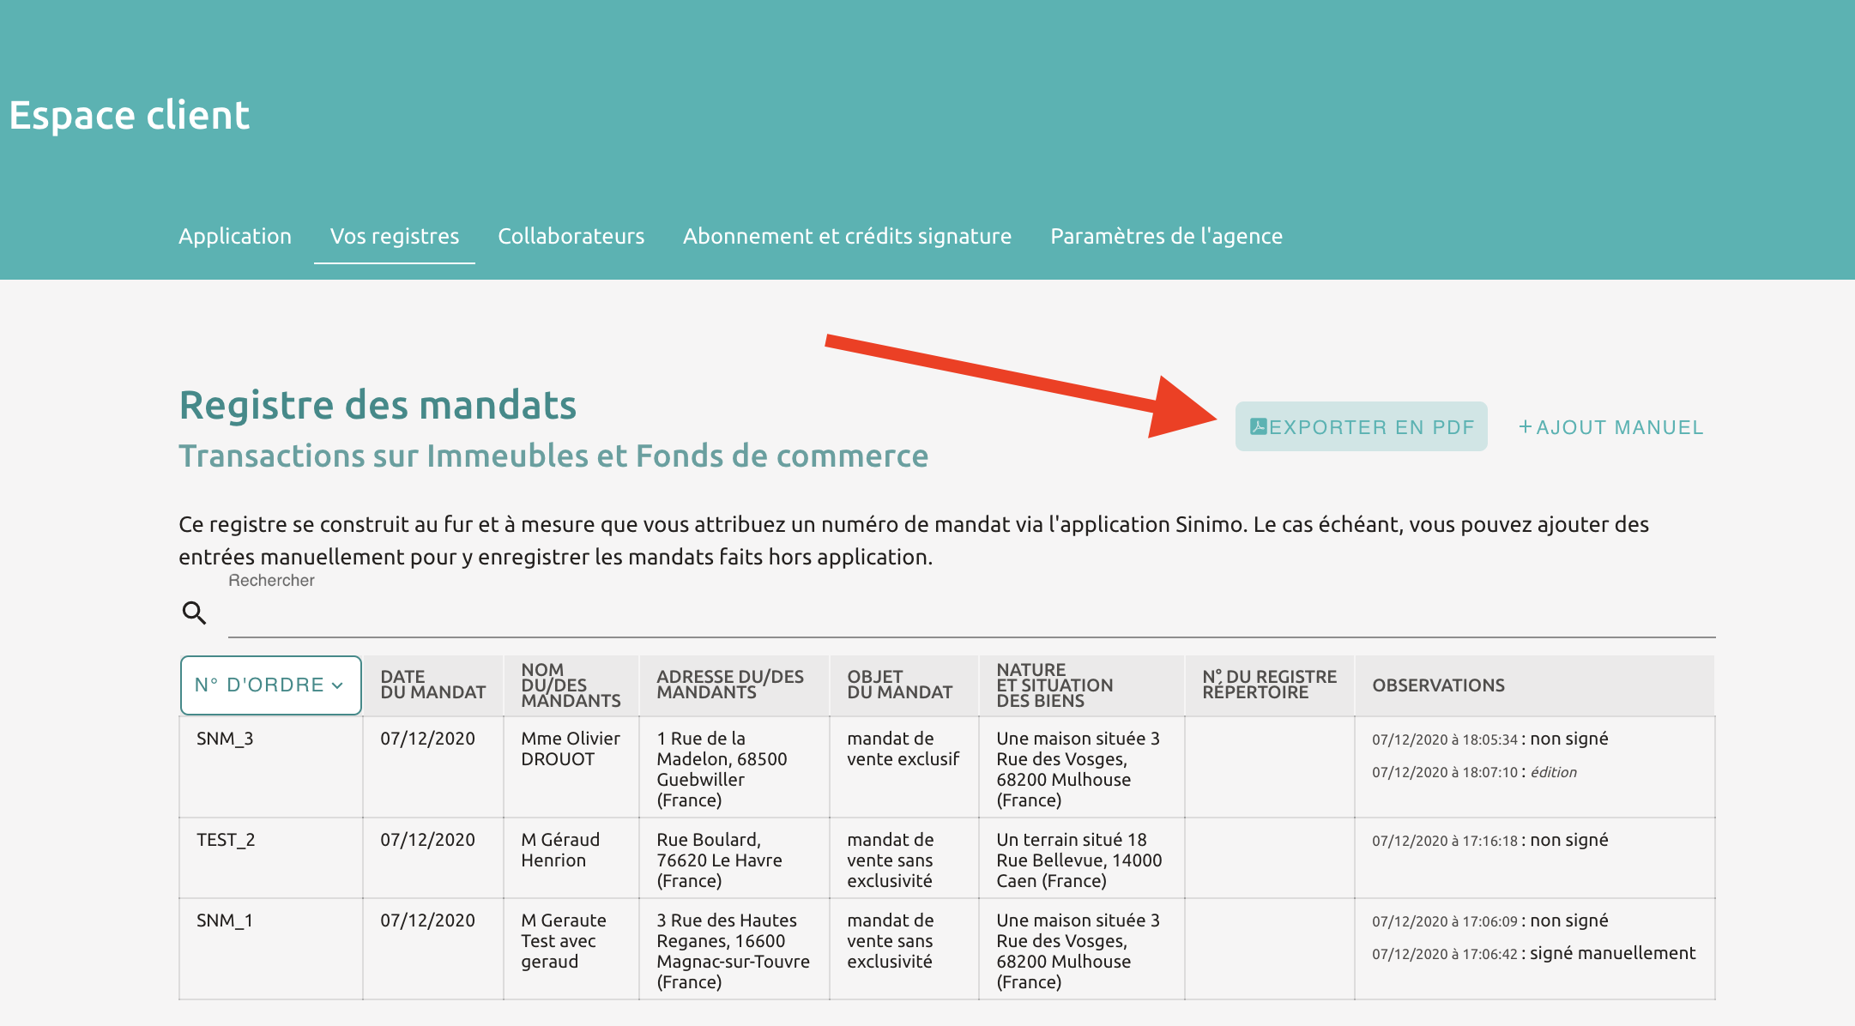Switch to the Vos registres tab
1855x1026 pixels.
[395, 236]
